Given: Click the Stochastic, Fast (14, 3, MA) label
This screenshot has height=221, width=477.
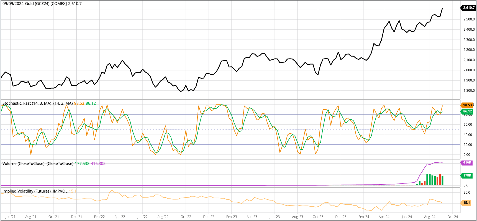Looking at the screenshot, I should (27, 103).
